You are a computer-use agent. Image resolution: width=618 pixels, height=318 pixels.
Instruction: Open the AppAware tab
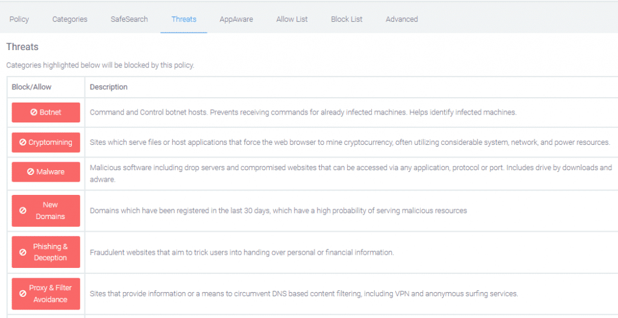pyautogui.click(x=237, y=19)
